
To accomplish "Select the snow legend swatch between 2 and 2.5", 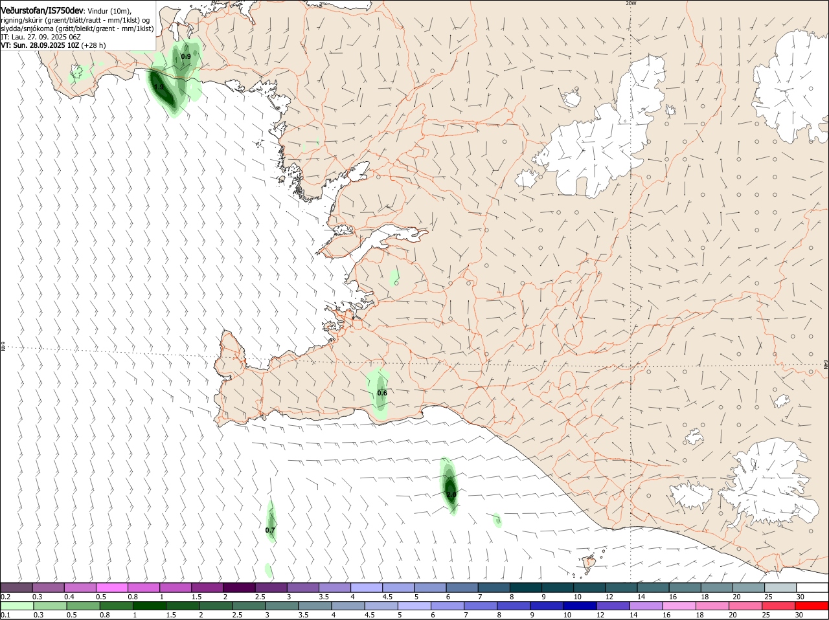I will pyautogui.click(x=239, y=588).
